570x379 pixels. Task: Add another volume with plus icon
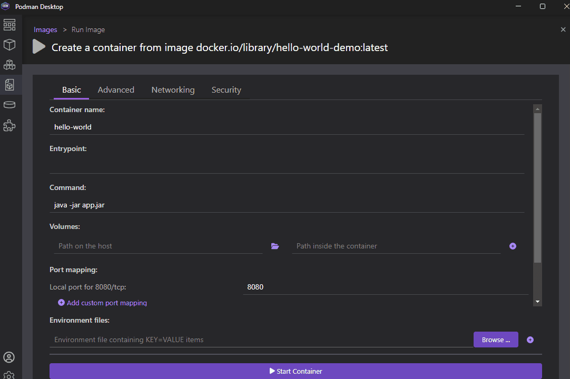(x=513, y=246)
